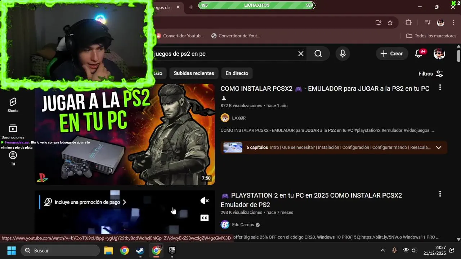Expand the 6 capítulos chapter list
Viewport: 461px width, 259px height.
point(438,147)
